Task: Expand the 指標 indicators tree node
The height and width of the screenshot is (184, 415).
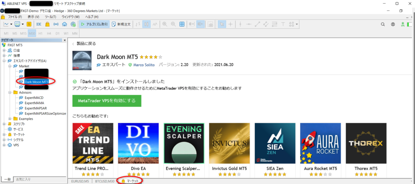Action: pos(4,56)
